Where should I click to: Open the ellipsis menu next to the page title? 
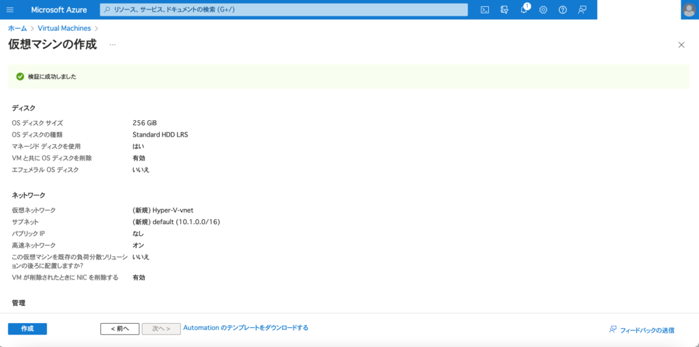[113, 44]
